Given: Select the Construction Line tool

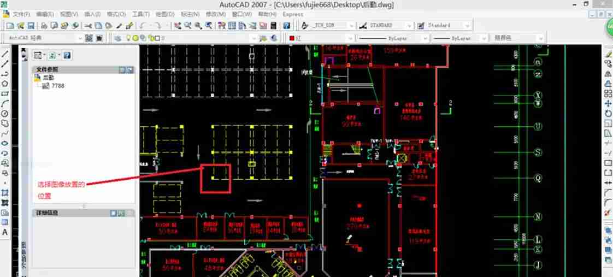Looking at the screenshot, I should tap(5, 64).
